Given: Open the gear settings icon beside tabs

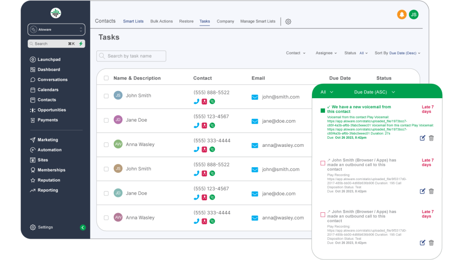Looking at the screenshot, I should coord(288,22).
